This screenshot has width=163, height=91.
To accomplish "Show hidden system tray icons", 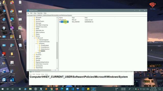I will point(133,89).
